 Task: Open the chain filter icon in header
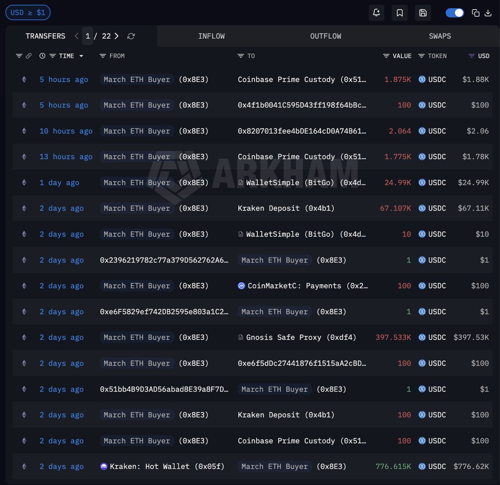click(19, 56)
